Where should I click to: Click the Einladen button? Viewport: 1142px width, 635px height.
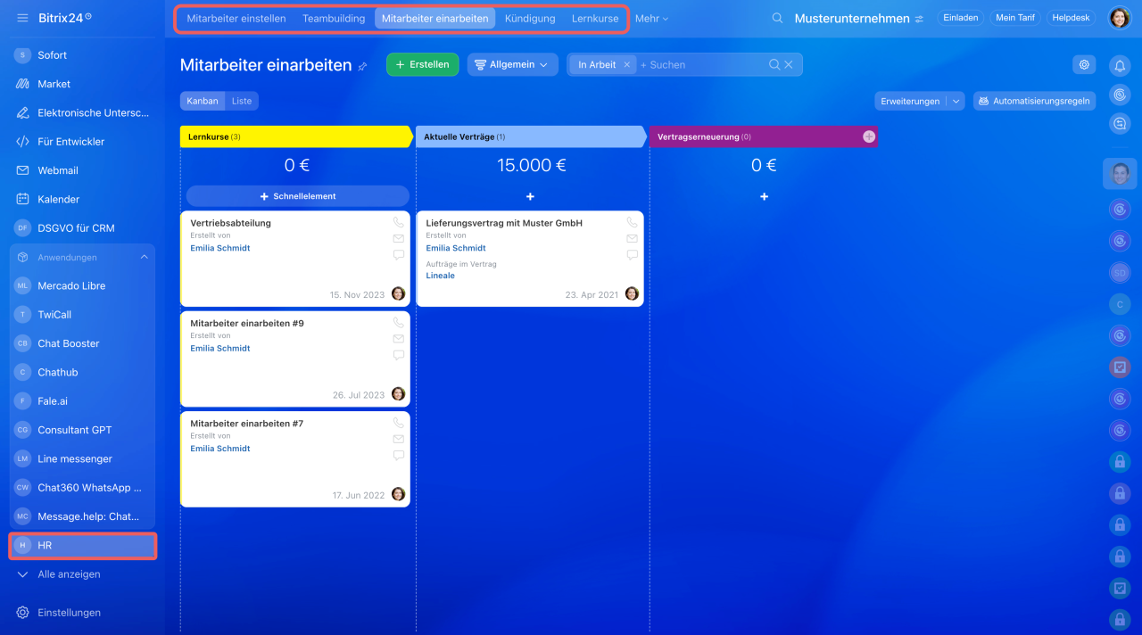pos(961,18)
